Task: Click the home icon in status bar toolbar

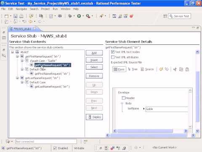Action: (x=101, y=148)
